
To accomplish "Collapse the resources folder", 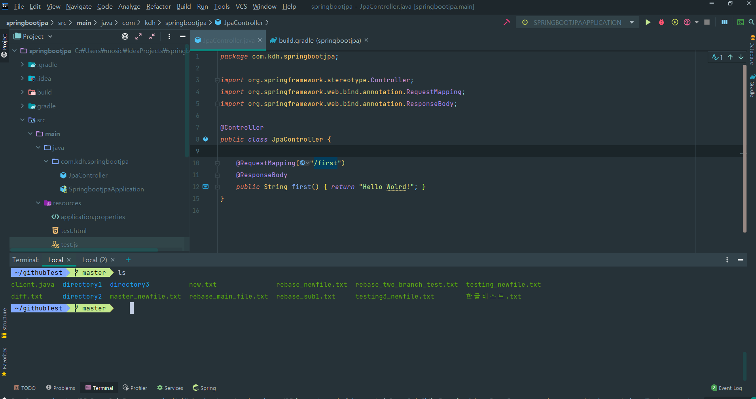I will click(x=38, y=203).
